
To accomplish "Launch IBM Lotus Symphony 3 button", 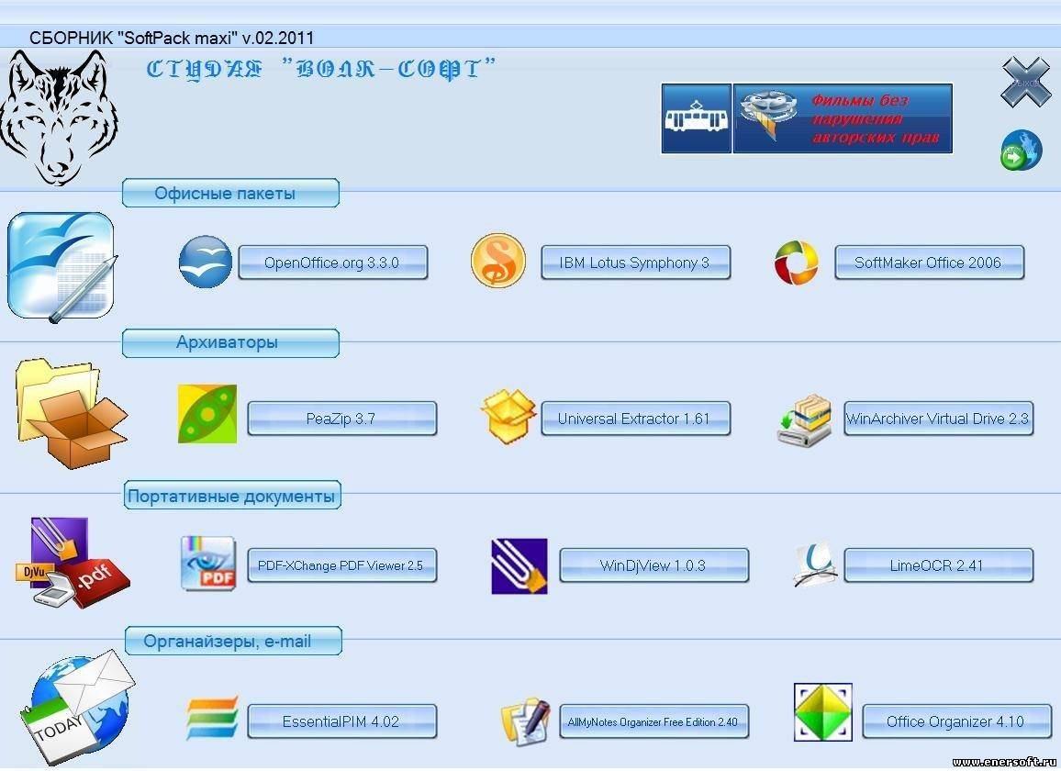I will [635, 263].
